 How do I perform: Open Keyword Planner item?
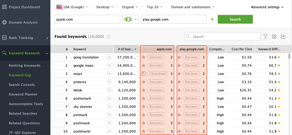23,94
